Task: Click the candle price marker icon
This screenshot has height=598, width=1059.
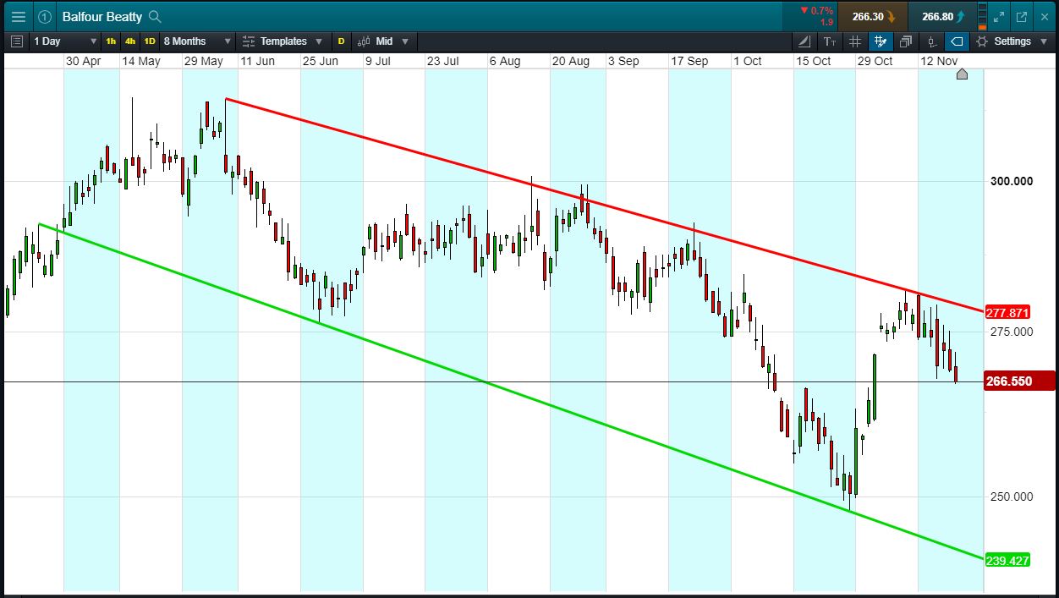Action: tap(931, 41)
